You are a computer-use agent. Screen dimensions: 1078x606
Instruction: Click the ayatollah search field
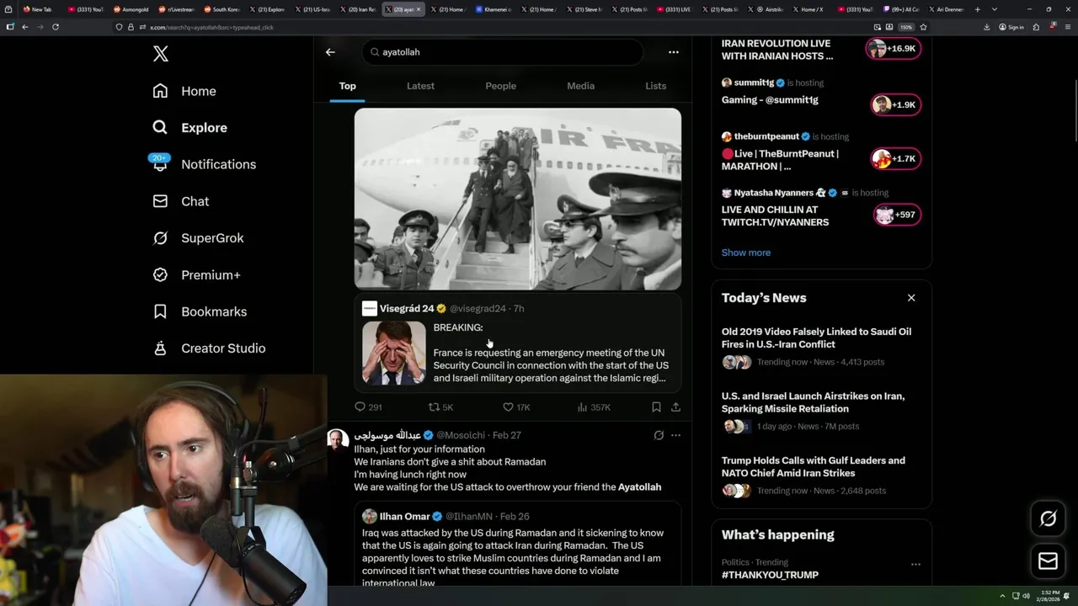(503, 52)
